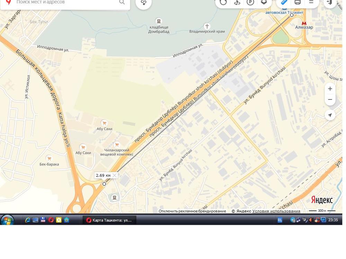
Task: Click the search magnifier icon
Action: (x=122, y=2)
